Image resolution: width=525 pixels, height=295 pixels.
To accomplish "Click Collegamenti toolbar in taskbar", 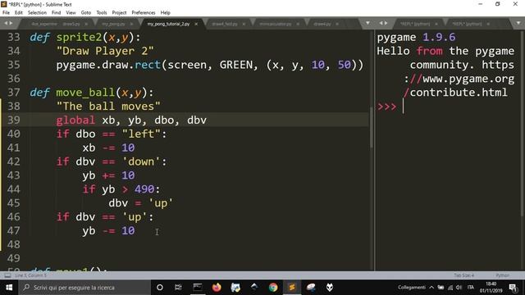I will 412,288.
